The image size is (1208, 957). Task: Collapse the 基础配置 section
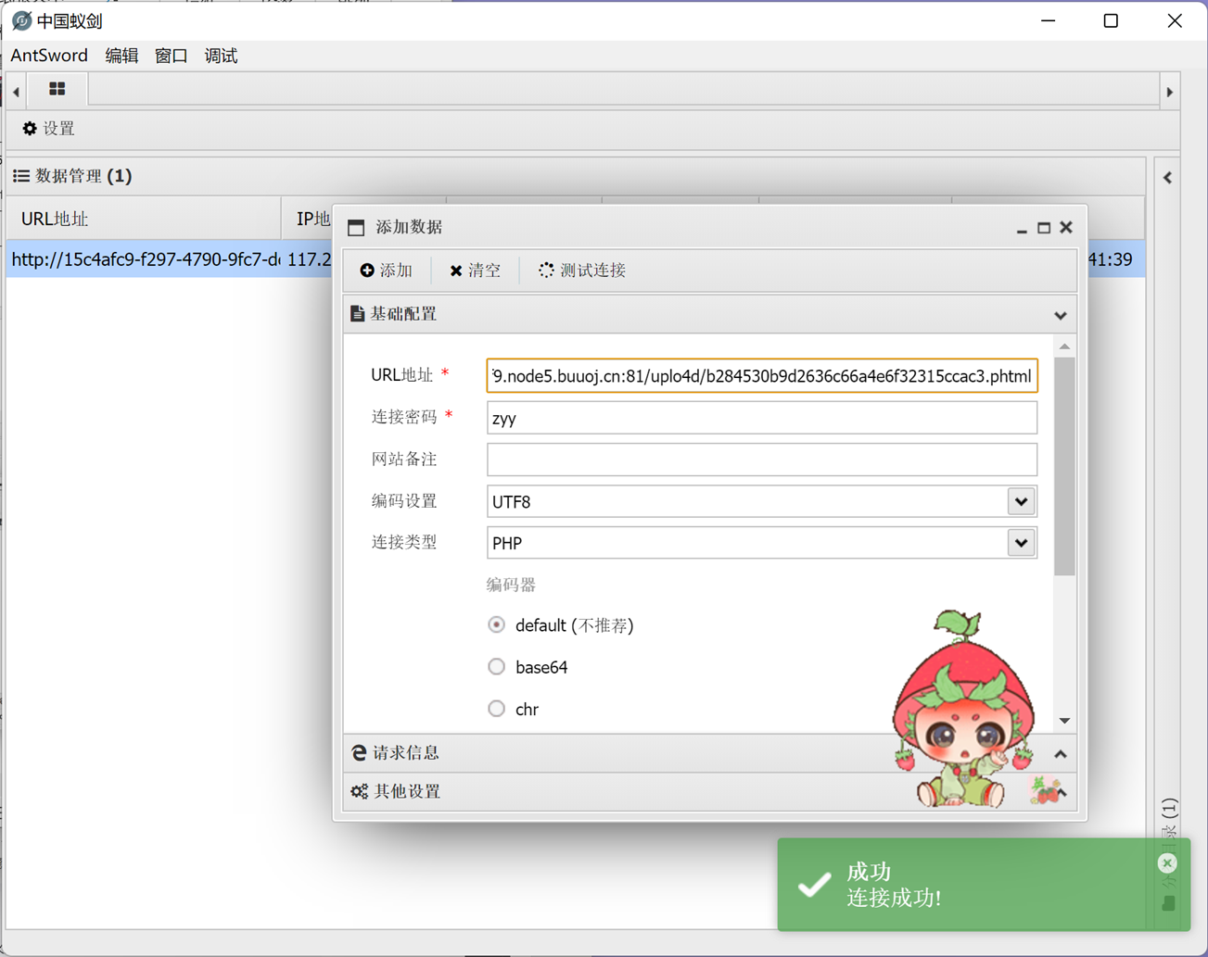point(1060,314)
